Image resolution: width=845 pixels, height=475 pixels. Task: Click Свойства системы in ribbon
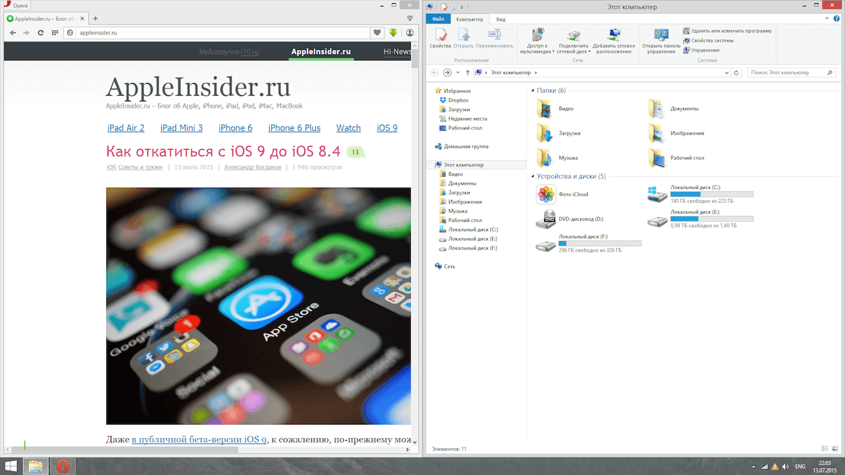pyautogui.click(x=708, y=40)
